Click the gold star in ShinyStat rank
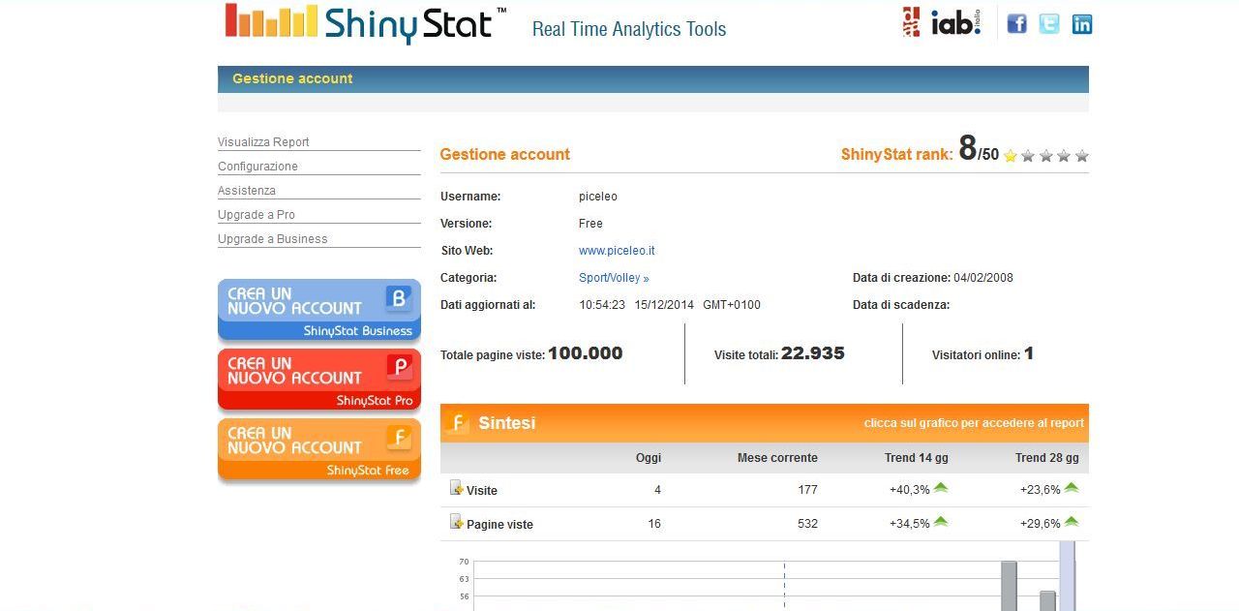The width and height of the screenshot is (1239, 611). (1011, 155)
